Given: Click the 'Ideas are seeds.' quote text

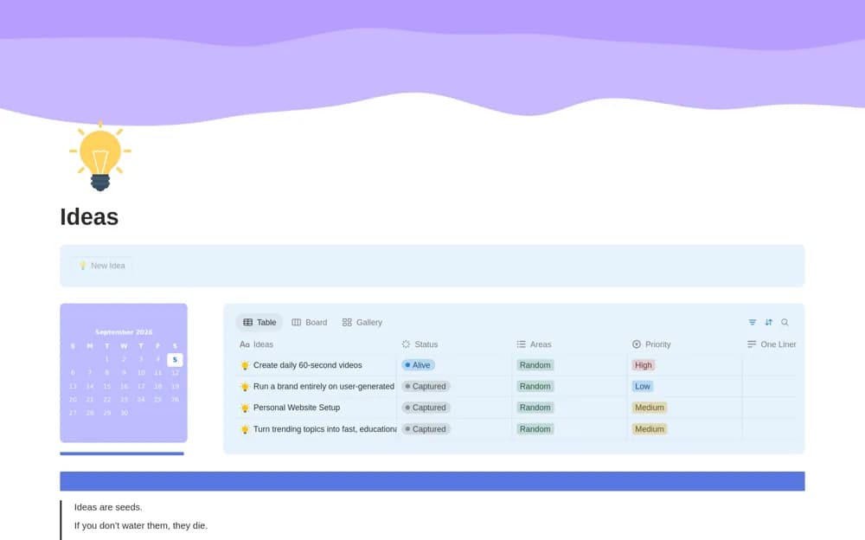Looking at the screenshot, I should pyautogui.click(x=108, y=507).
